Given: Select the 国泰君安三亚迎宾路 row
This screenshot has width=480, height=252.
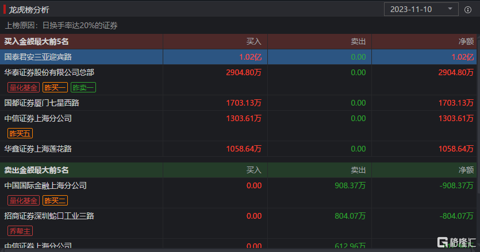Looking at the screenshot, I should click(238, 57).
